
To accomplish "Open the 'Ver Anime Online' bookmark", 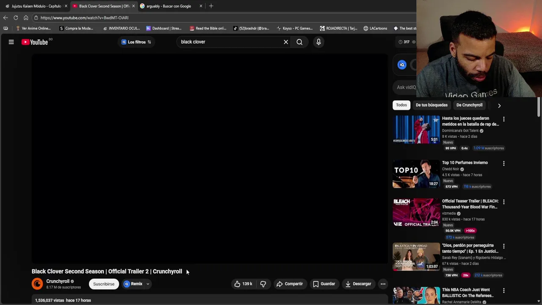I will pos(33,28).
